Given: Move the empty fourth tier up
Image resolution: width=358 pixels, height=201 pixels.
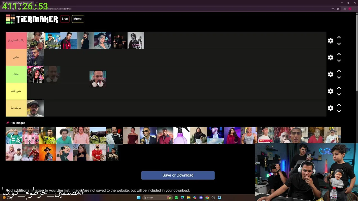Looking at the screenshot, I should (339, 88).
